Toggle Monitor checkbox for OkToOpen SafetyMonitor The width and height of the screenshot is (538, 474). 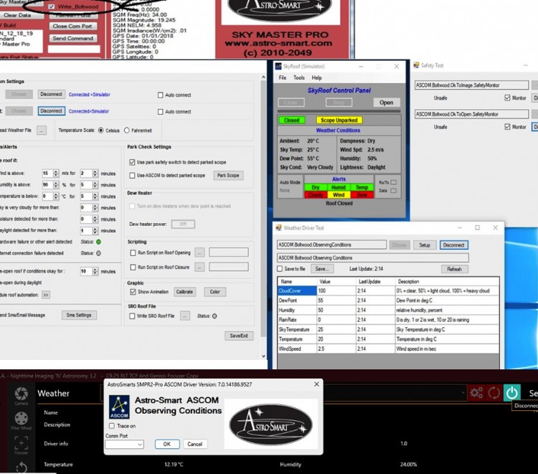(x=507, y=127)
